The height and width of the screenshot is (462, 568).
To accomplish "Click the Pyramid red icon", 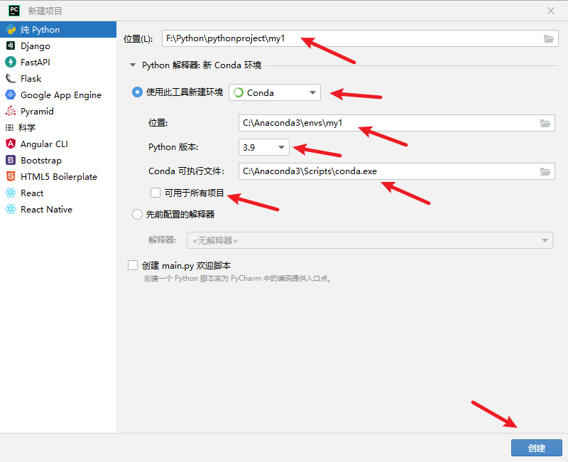I will [x=11, y=111].
